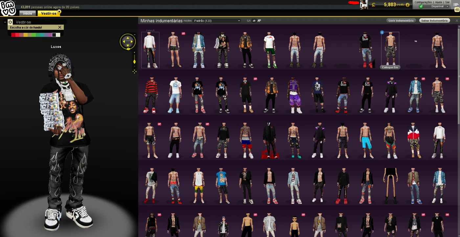Filter outfits by AP rating
The height and width of the screenshot is (237, 460).
(x=259, y=21)
